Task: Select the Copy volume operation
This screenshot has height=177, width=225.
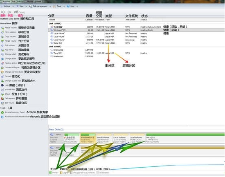Action: click(8, 36)
